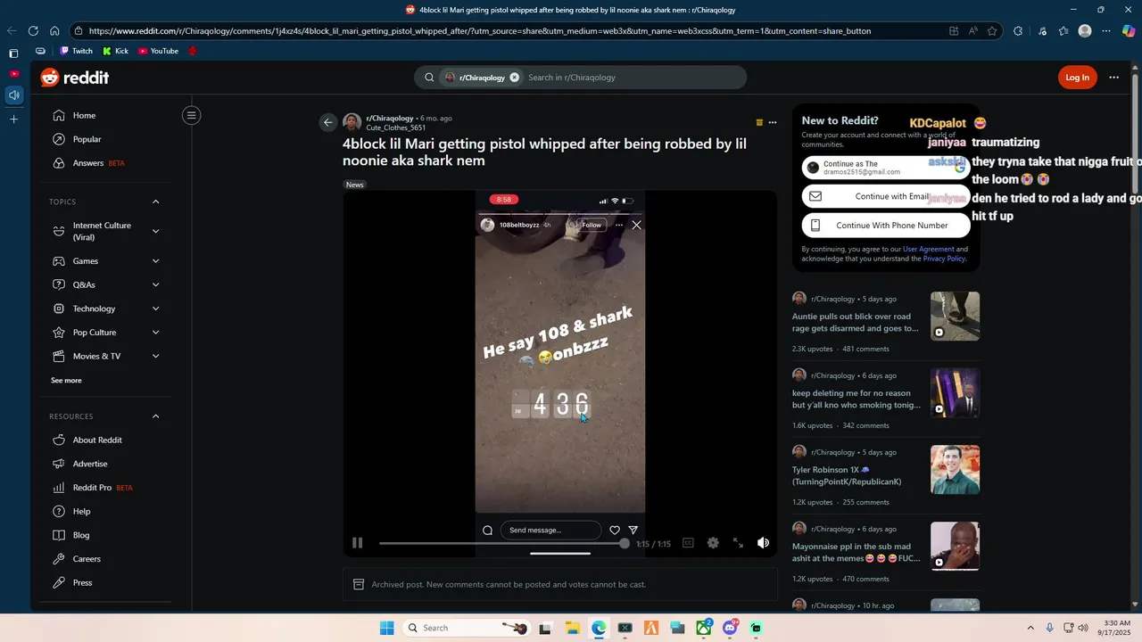Click the taskbar Search box
1142x642 pixels.
tap(465, 628)
